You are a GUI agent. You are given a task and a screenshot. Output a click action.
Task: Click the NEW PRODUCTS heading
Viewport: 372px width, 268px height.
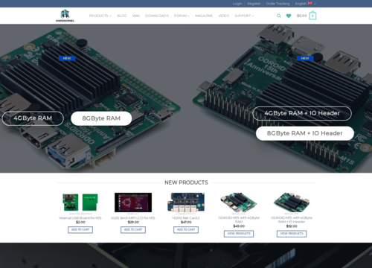click(186, 182)
